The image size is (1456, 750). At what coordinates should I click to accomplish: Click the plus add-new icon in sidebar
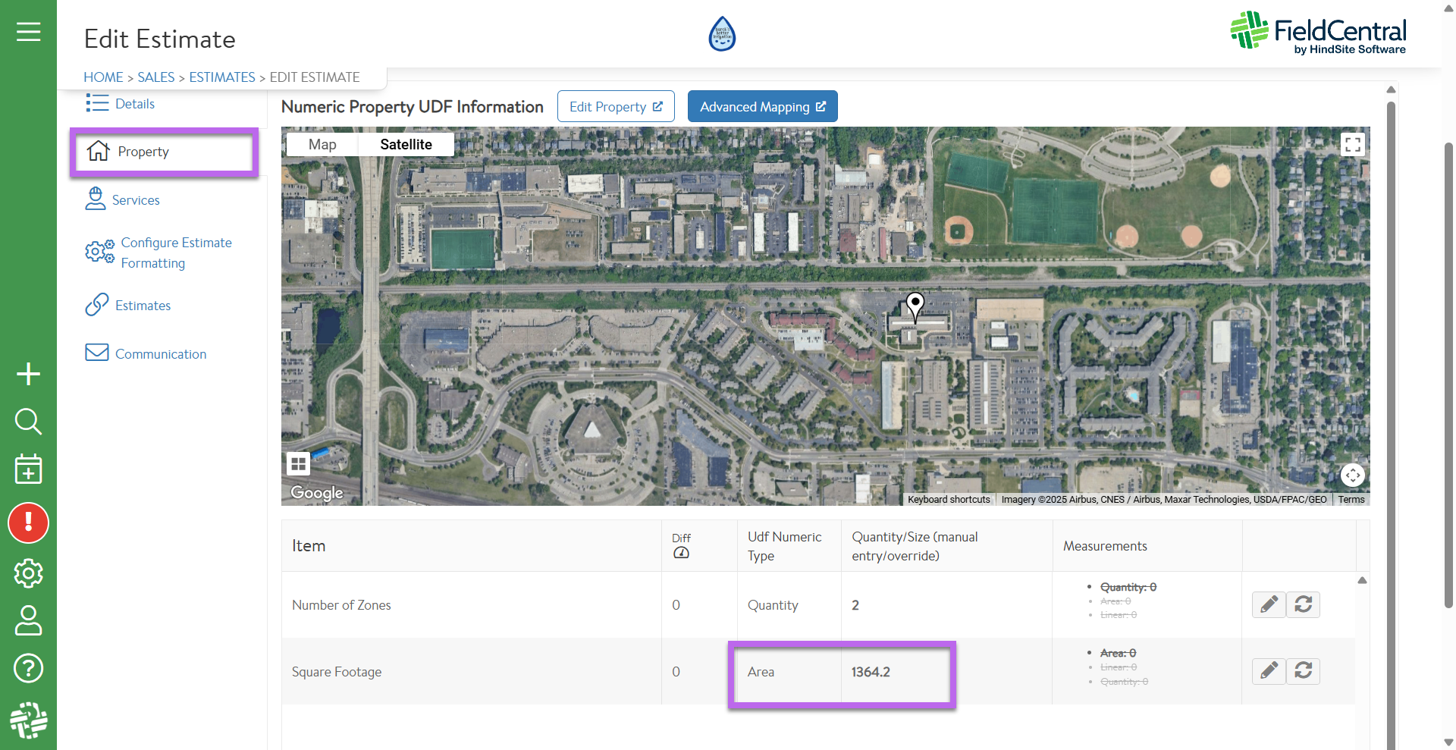tap(28, 374)
